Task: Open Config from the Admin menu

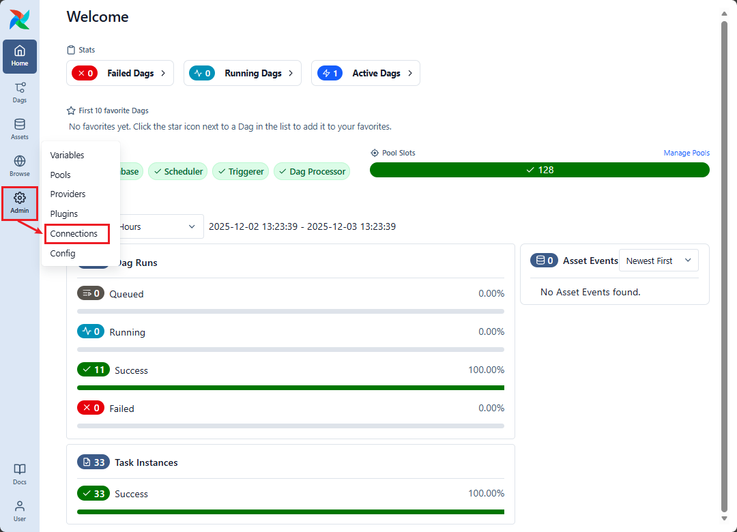Action: coord(62,253)
